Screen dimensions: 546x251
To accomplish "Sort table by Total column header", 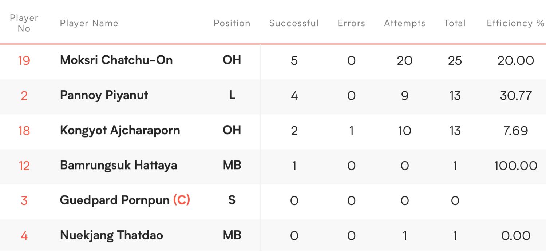I will (x=455, y=23).
